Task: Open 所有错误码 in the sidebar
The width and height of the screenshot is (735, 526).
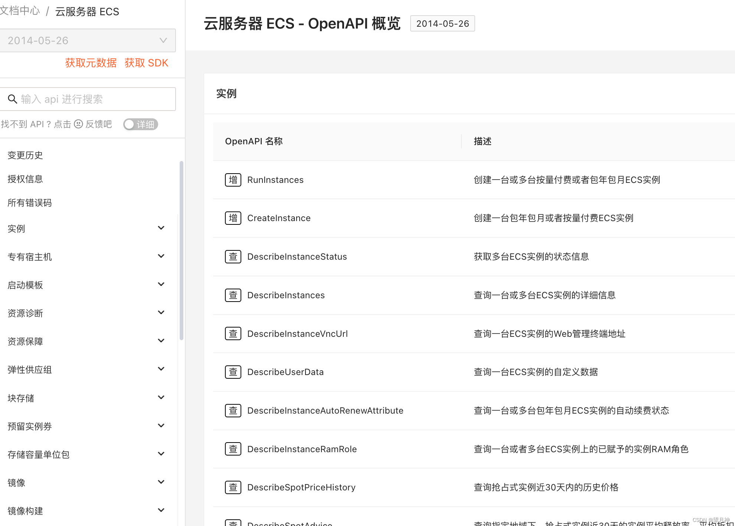Action: tap(30, 203)
